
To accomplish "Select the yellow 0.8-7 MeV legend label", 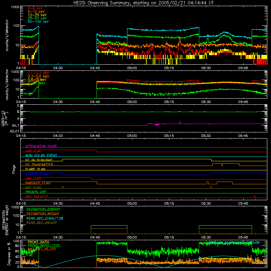I will tap(37, 80).
